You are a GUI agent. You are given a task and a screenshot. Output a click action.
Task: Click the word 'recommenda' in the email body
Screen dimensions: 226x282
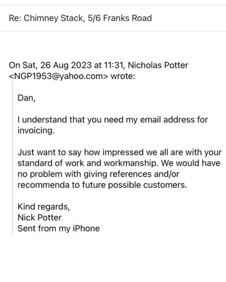point(44,185)
